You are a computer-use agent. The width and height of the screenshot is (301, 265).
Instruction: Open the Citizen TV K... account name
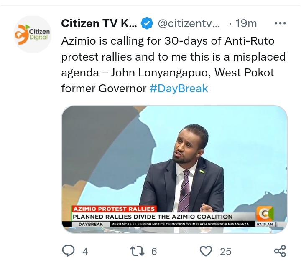pyautogui.click(x=99, y=23)
